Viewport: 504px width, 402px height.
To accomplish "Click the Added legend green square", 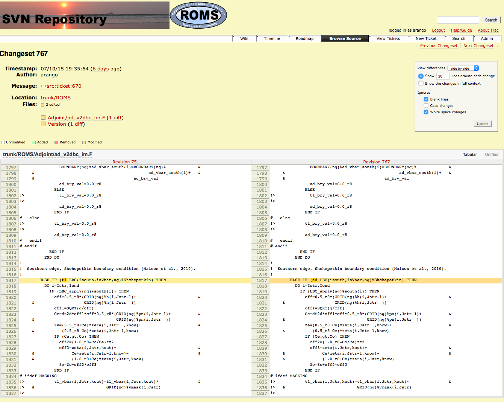I will (34, 142).
